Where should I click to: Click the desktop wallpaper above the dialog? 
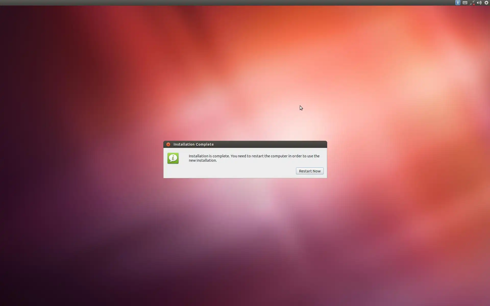click(x=245, y=76)
